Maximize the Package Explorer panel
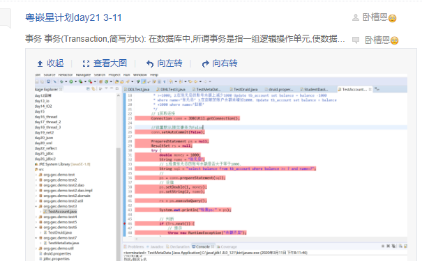This screenshot has width=422, height=261. (x=117, y=88)
